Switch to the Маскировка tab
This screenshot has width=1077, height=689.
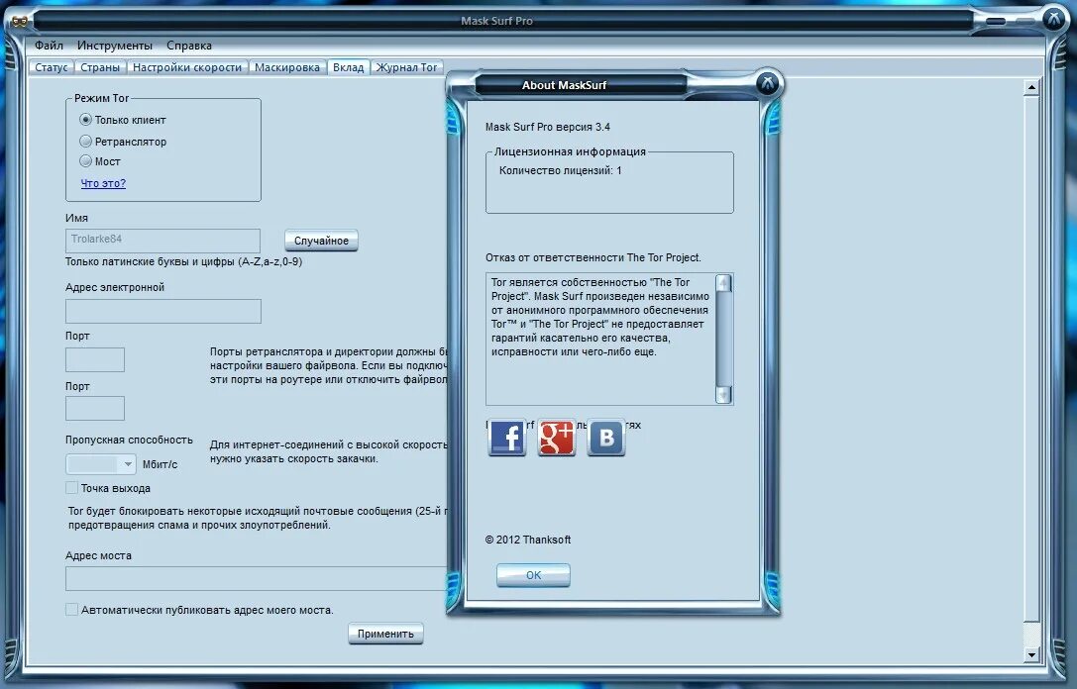[287, 67]
